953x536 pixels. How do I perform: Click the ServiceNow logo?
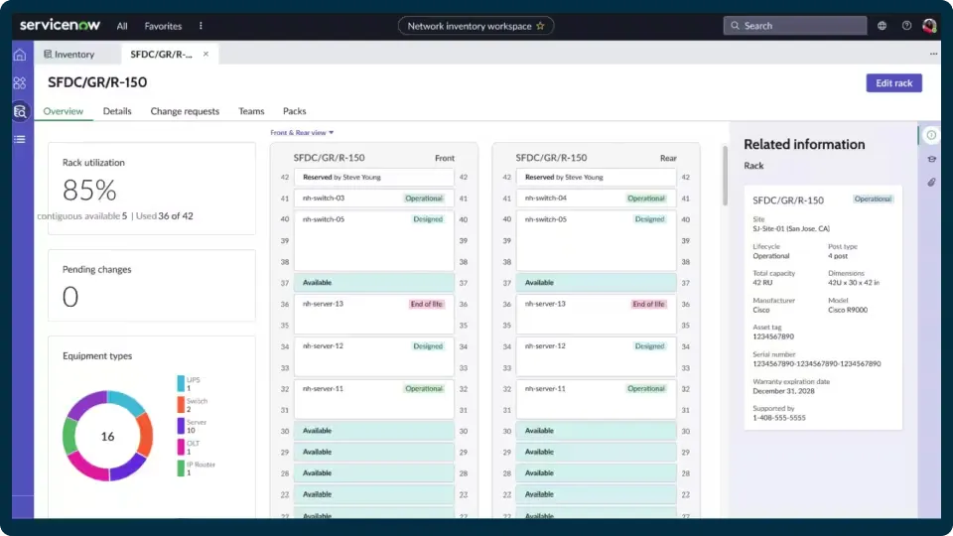pos(60,25)
